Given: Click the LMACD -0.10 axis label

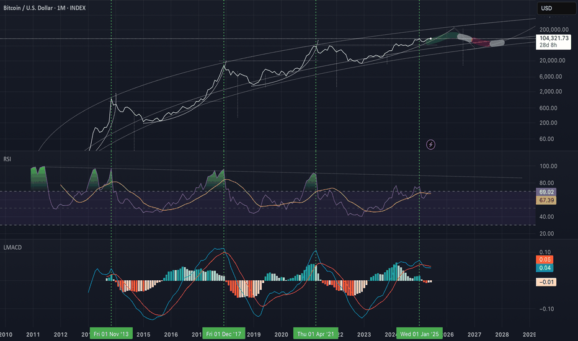Looking at the screenshot, I should (546, 309).
